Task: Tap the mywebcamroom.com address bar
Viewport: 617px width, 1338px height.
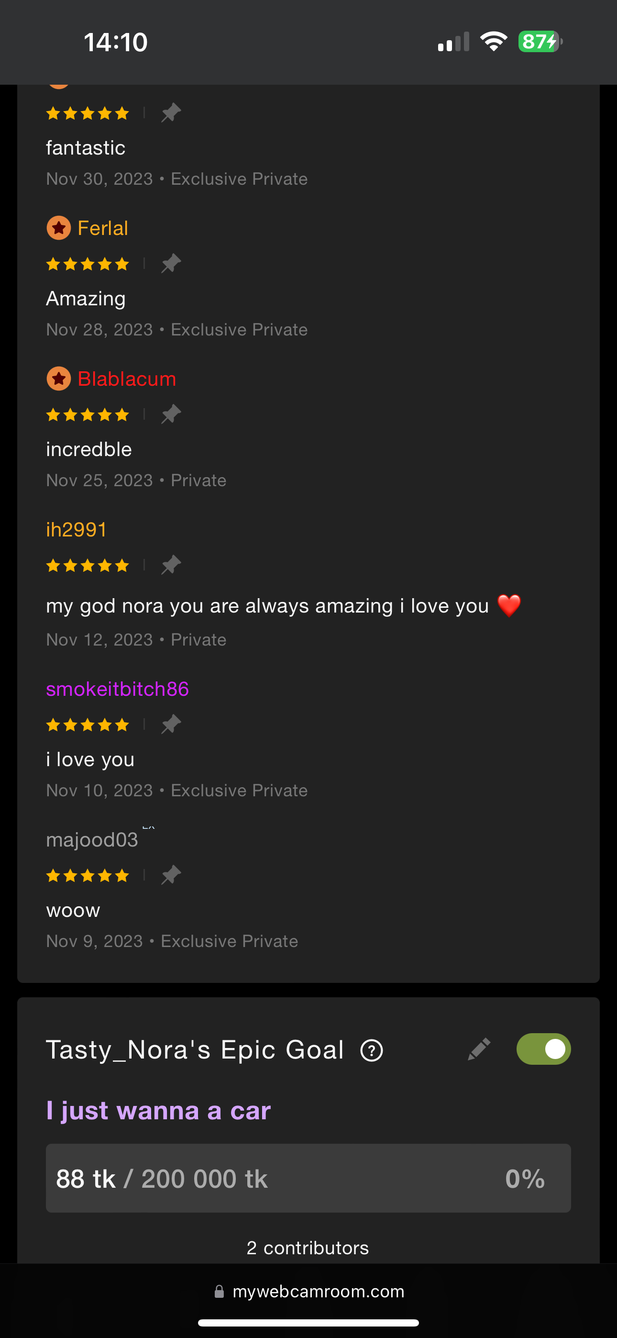Action: [x=308, y=1291]
